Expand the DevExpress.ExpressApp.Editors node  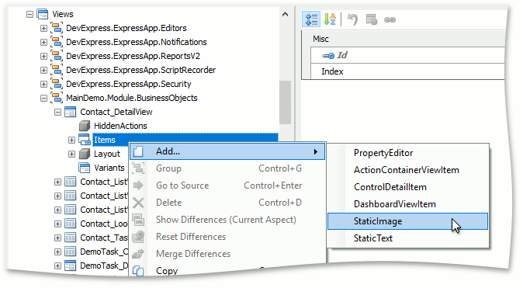[43, 29]
